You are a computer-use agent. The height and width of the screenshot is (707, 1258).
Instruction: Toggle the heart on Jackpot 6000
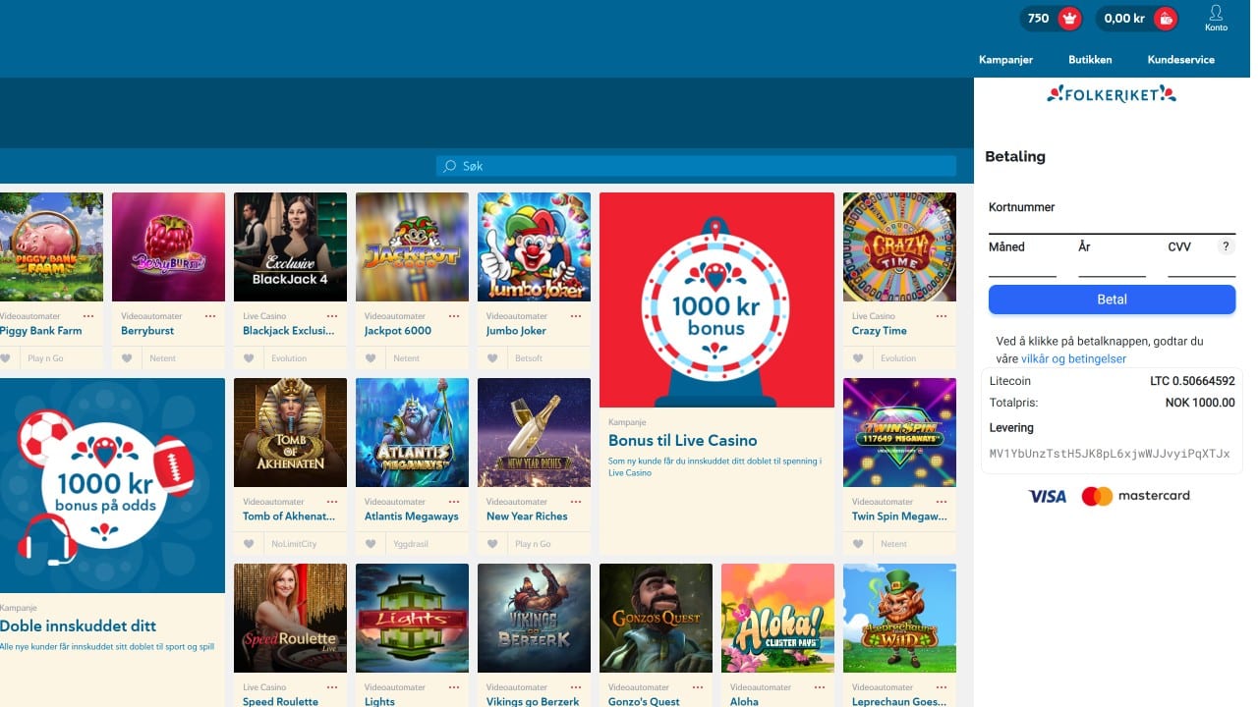pyautogui.click(x=371, y=358)
